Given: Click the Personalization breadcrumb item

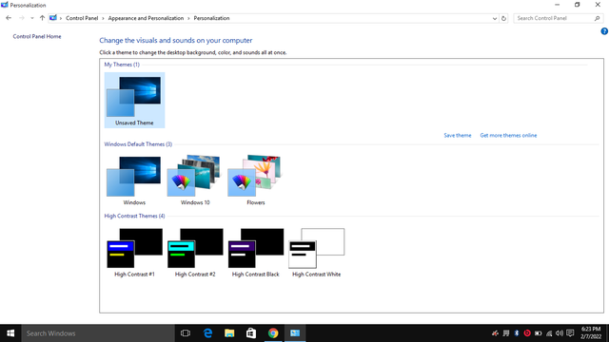Looking at the screenshot, I should coord(211,18).
